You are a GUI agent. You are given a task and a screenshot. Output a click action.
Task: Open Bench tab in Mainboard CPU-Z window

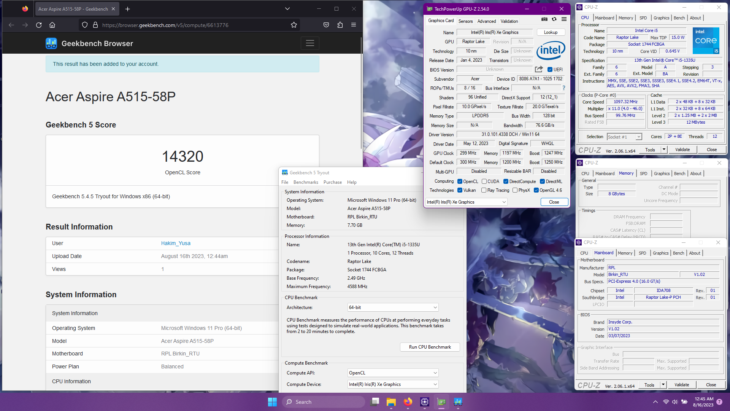point(678,253)
